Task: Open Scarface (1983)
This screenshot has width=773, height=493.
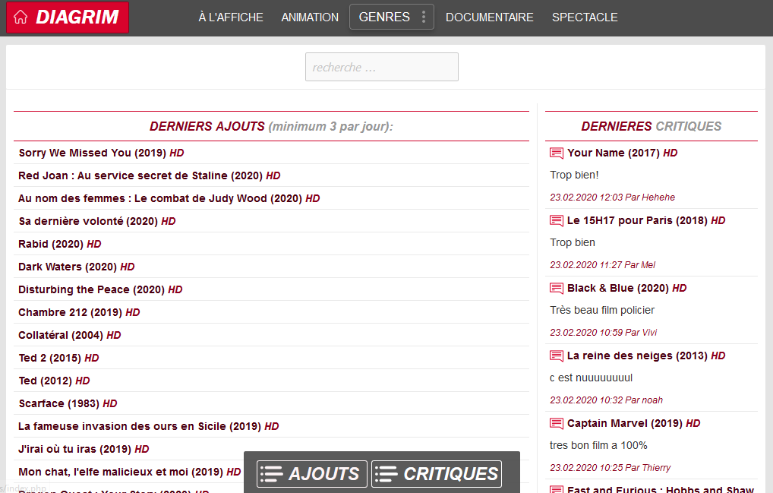Action: pyautogui.click(x=68, y=403)
